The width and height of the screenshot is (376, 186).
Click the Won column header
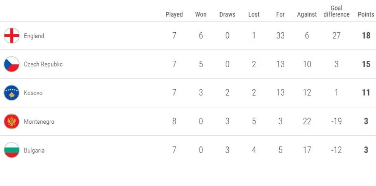click(201, 14)
